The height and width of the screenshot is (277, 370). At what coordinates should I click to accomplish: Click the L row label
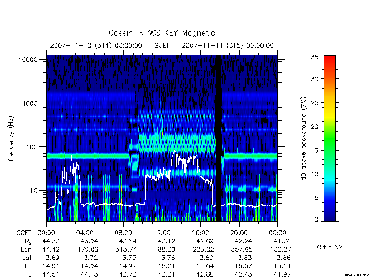pos(30,274)
